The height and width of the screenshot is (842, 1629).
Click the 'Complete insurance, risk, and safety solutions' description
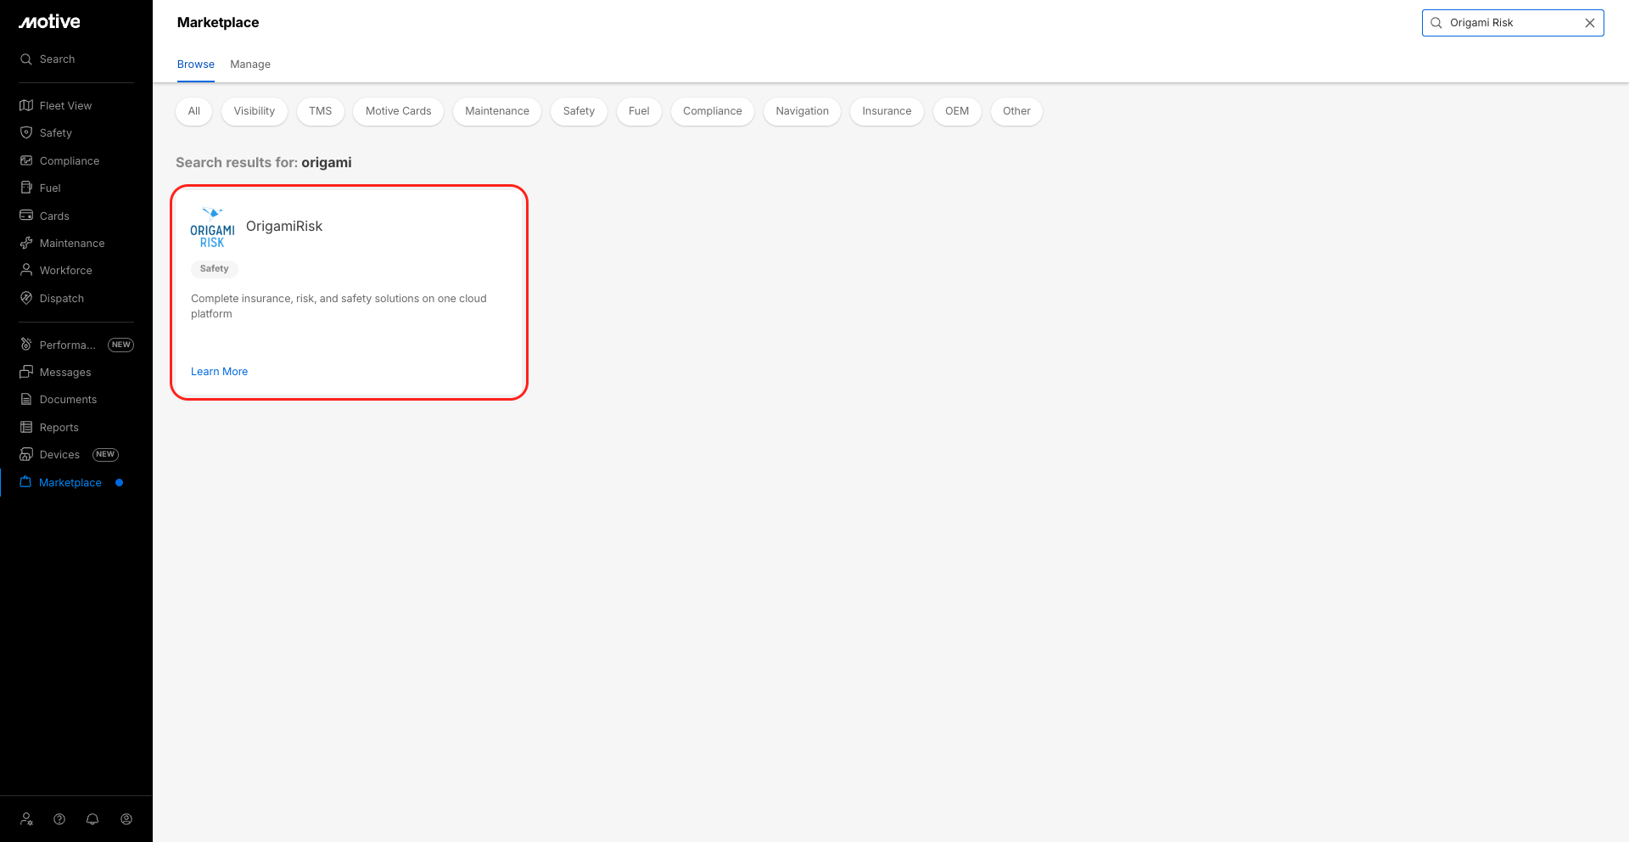pyautogui.click(x=339, y=306)
